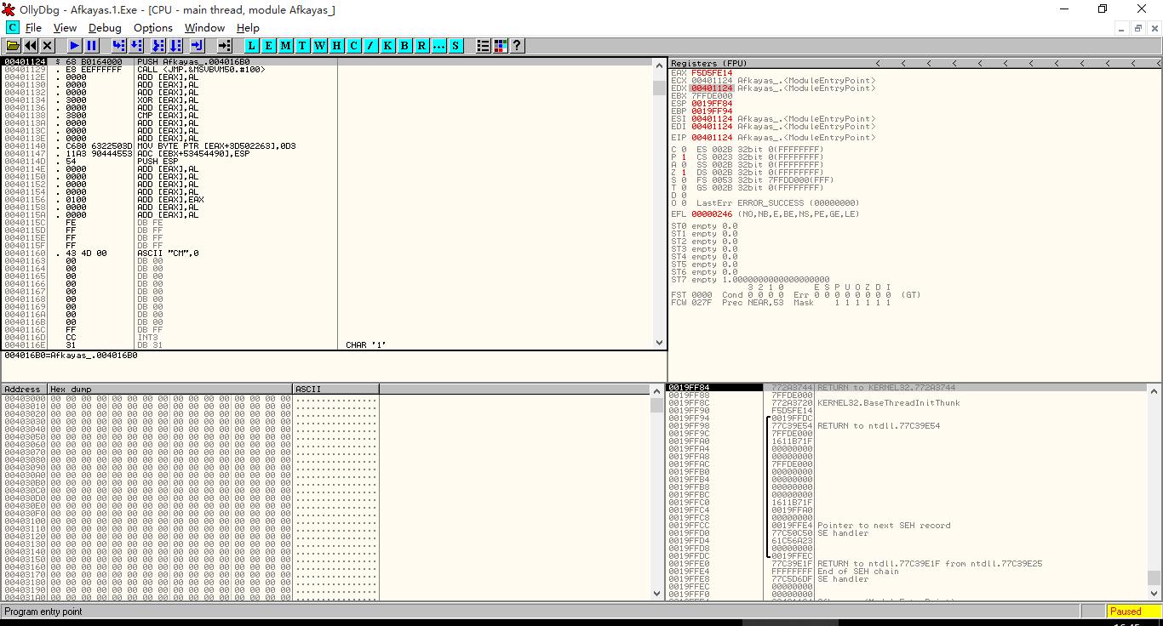Show the Memory map with the M button
Image resolution: width=1163 pixels, height=626 pixels.
(x=286, y=46)
